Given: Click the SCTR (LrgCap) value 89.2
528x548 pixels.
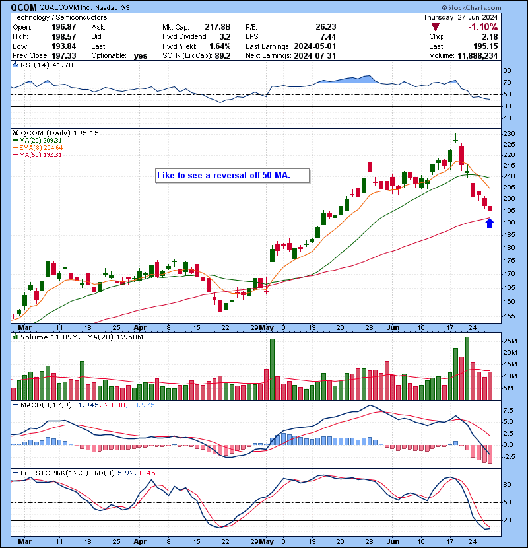Looking at the screenshot, I should tap(222, 55).
